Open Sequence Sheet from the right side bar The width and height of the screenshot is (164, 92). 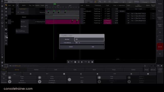[x=160, y=18]
